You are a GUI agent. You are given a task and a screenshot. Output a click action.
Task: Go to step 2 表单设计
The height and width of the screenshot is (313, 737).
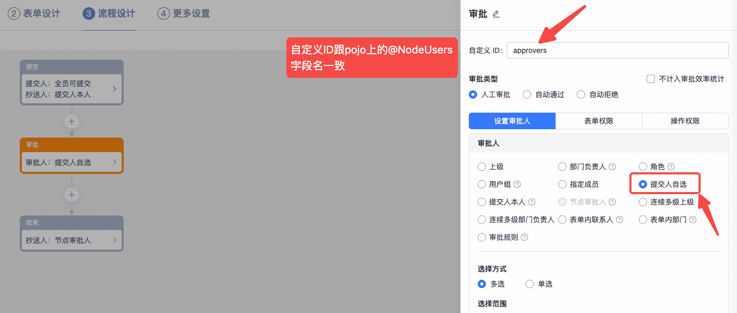34,13
